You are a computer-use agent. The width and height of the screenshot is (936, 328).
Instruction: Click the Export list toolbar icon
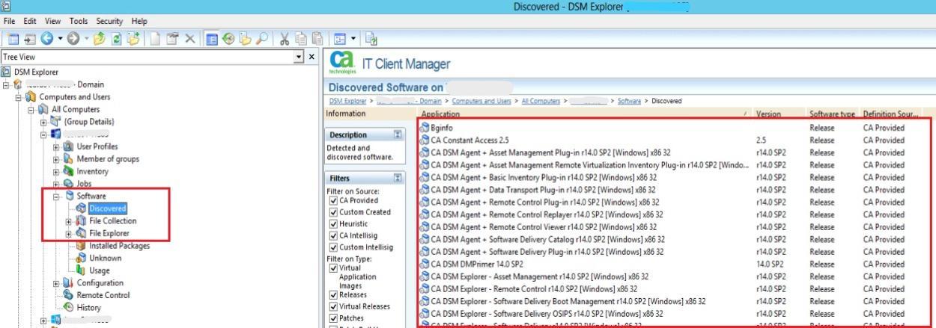pyautogui.click(x=373, y=38)
